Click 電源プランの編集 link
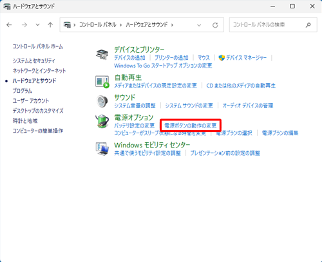This screenshot has height=262, width=322. pos(280,133)
